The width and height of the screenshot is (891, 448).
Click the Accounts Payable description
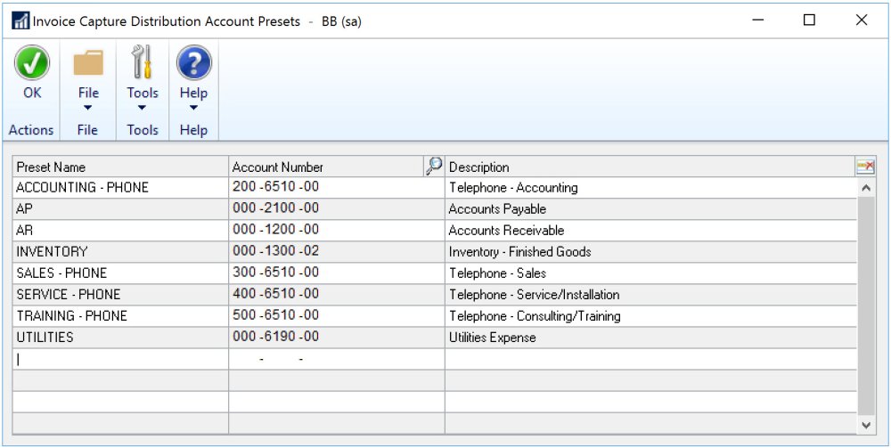click(497, 209)
